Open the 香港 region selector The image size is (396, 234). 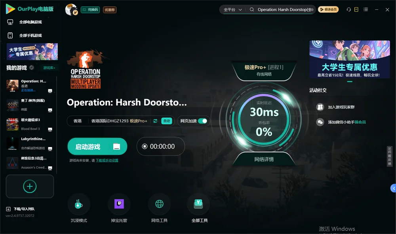pos(78,121)
